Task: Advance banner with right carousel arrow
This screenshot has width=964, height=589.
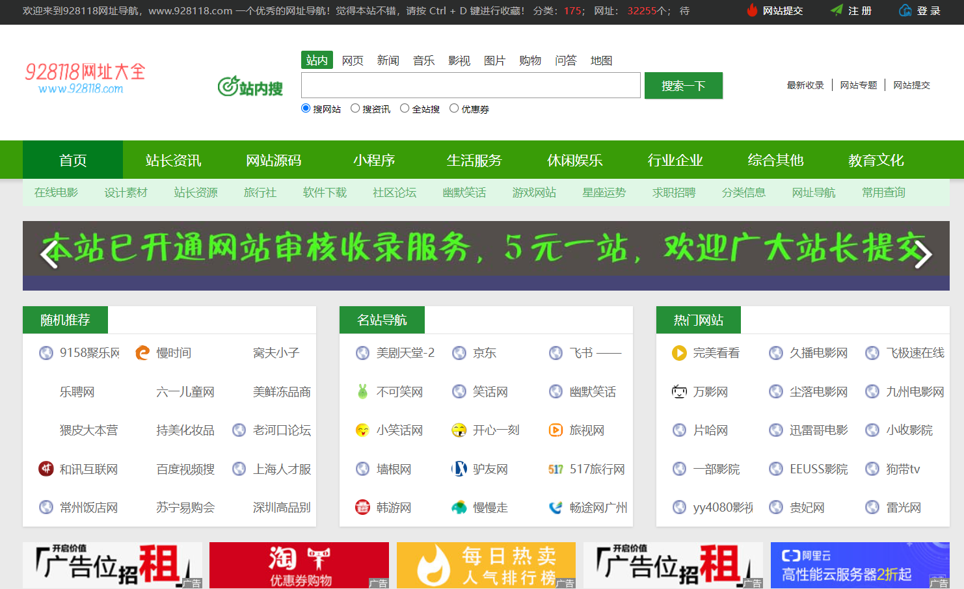Action: point(922,255)
